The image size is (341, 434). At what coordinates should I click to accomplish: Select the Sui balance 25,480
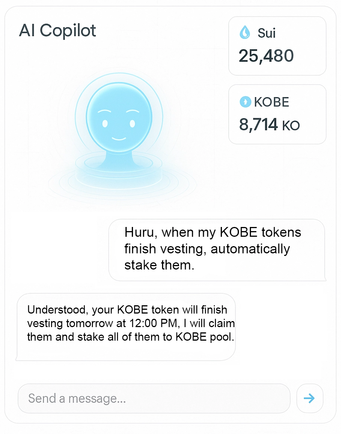266,56
